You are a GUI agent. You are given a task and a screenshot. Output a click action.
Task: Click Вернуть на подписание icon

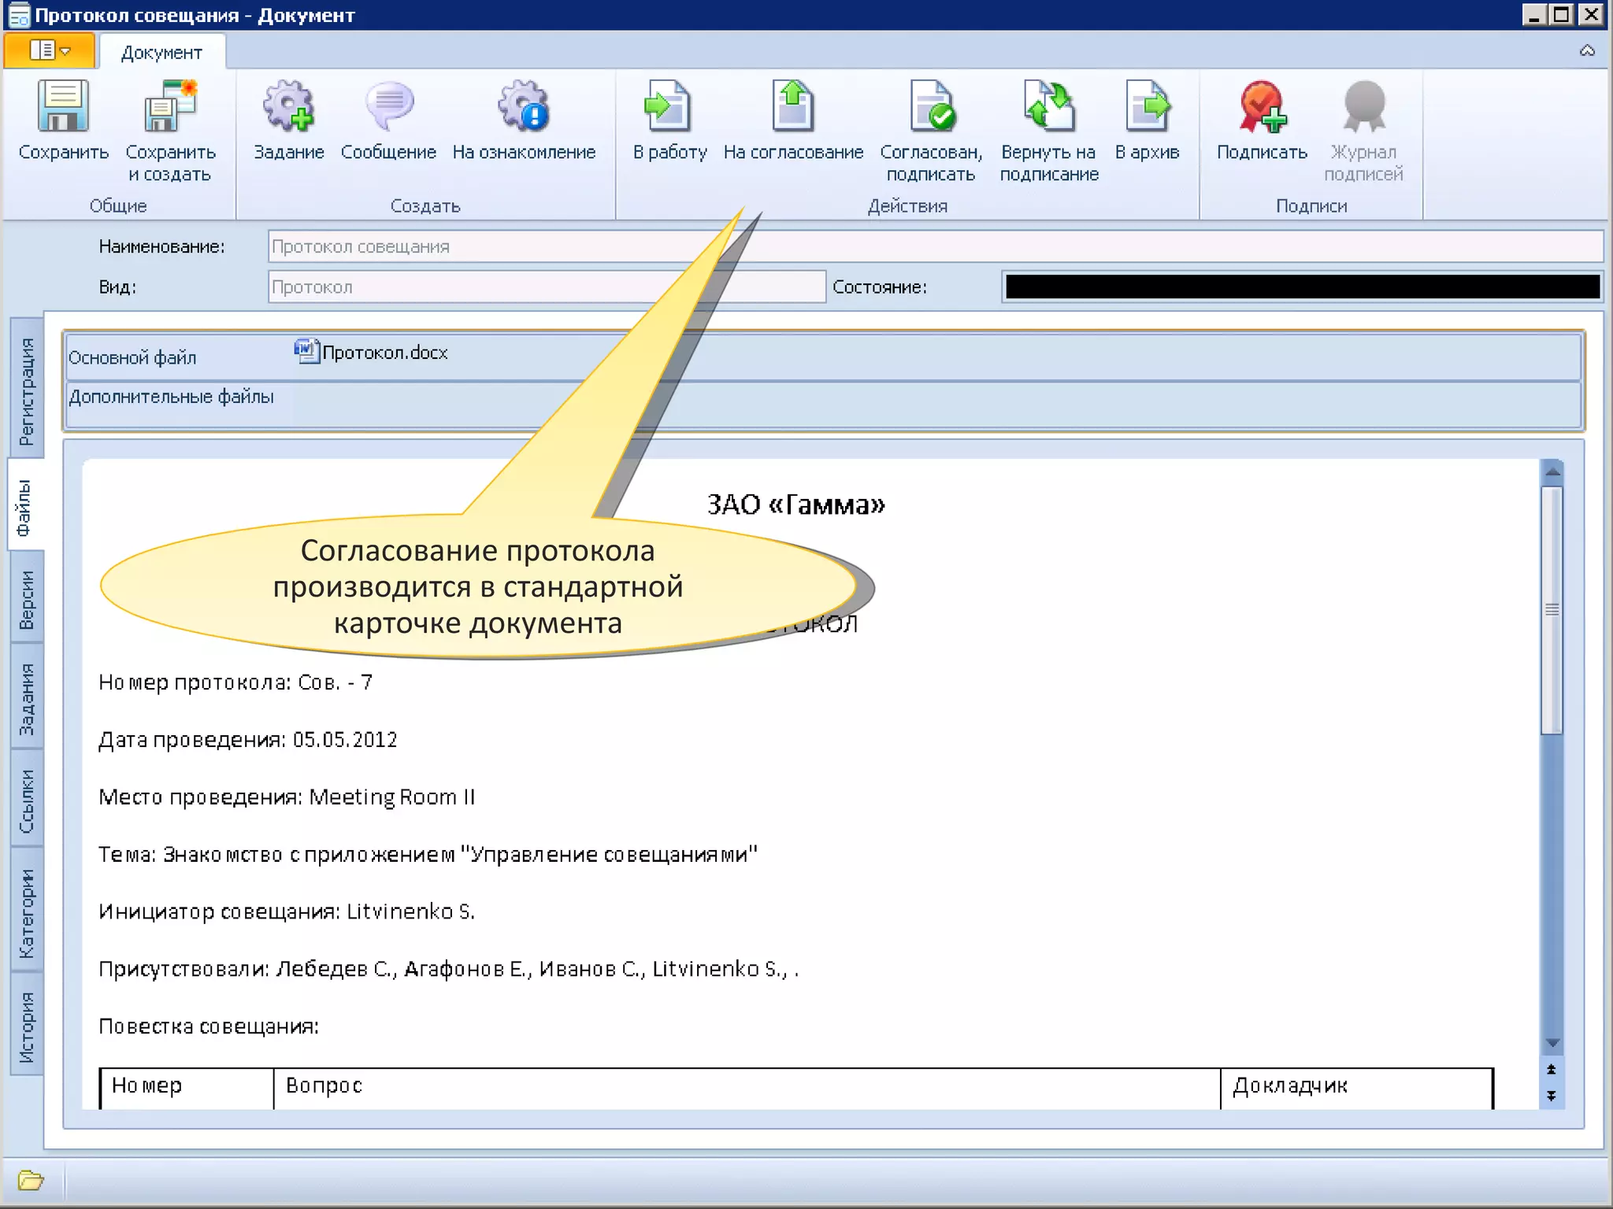click(x=1049, y=106)
